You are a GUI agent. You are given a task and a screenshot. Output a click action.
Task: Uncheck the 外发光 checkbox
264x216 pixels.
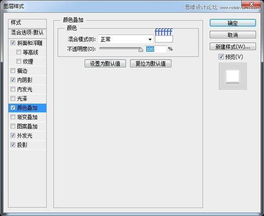click(13, 135)
